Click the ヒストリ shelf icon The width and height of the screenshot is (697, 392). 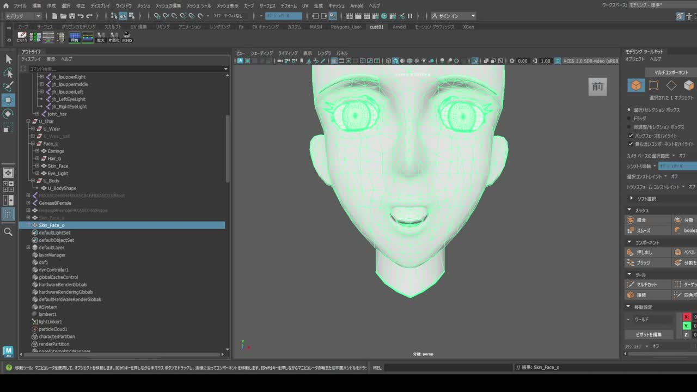(x=22, y=37)
